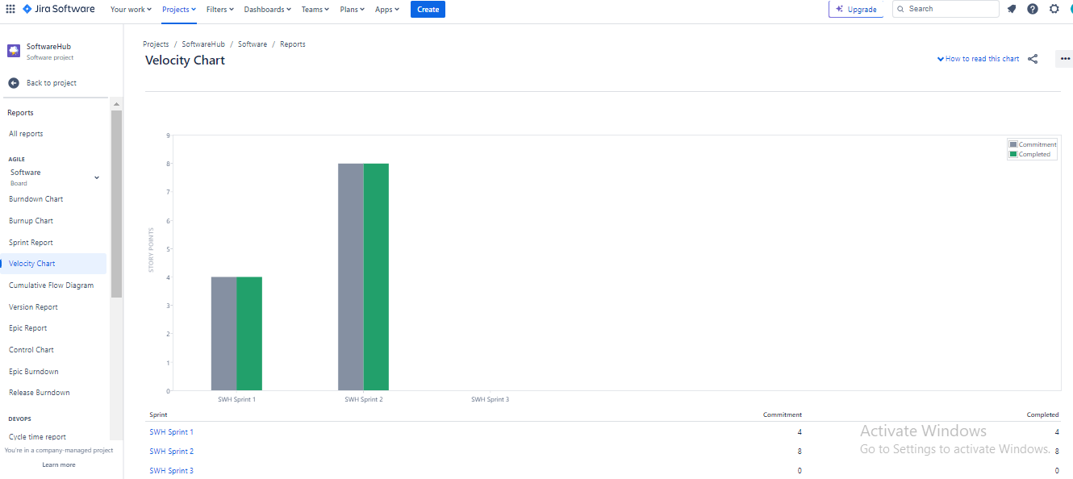Open the Filters dropdown
This screenshot has width=1073, height=479.
pos(220,9)
